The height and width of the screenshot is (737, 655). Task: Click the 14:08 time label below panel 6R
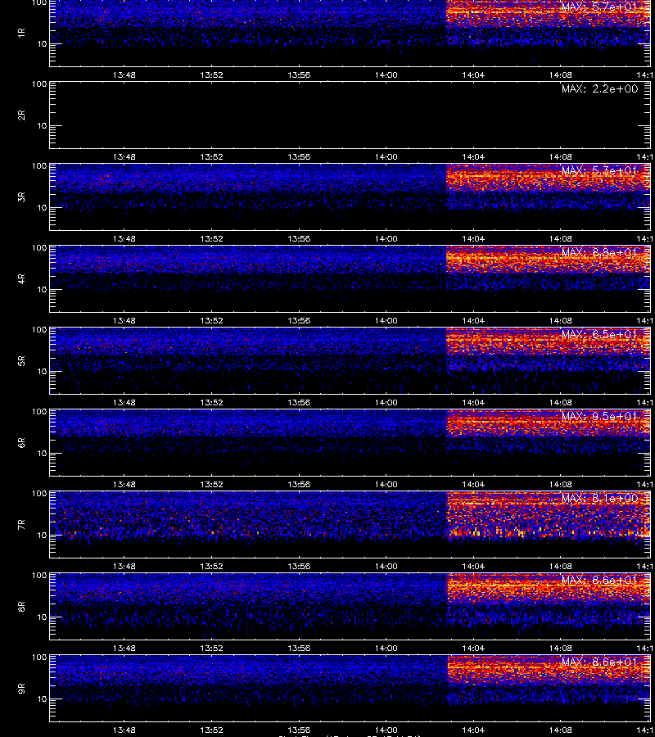pos(561,484)
